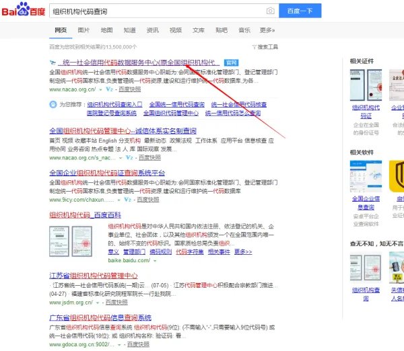
Task: Click second certificate thumbnail in 百度百科 result
Action: coord(82,241)
